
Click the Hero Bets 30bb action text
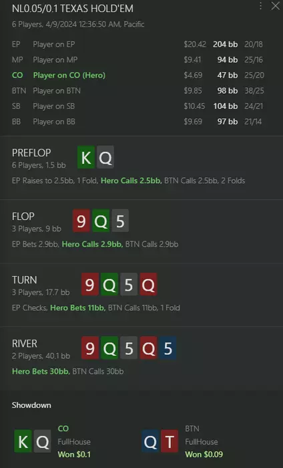(41, 371)
